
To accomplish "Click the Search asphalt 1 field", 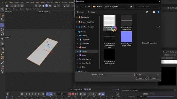I will (x=147, y=7).
